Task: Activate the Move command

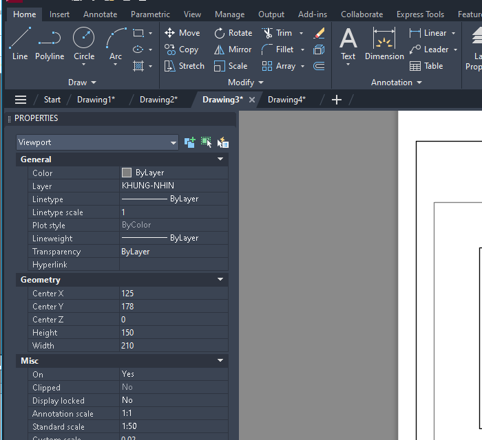Action: click(x=182, y=33)
